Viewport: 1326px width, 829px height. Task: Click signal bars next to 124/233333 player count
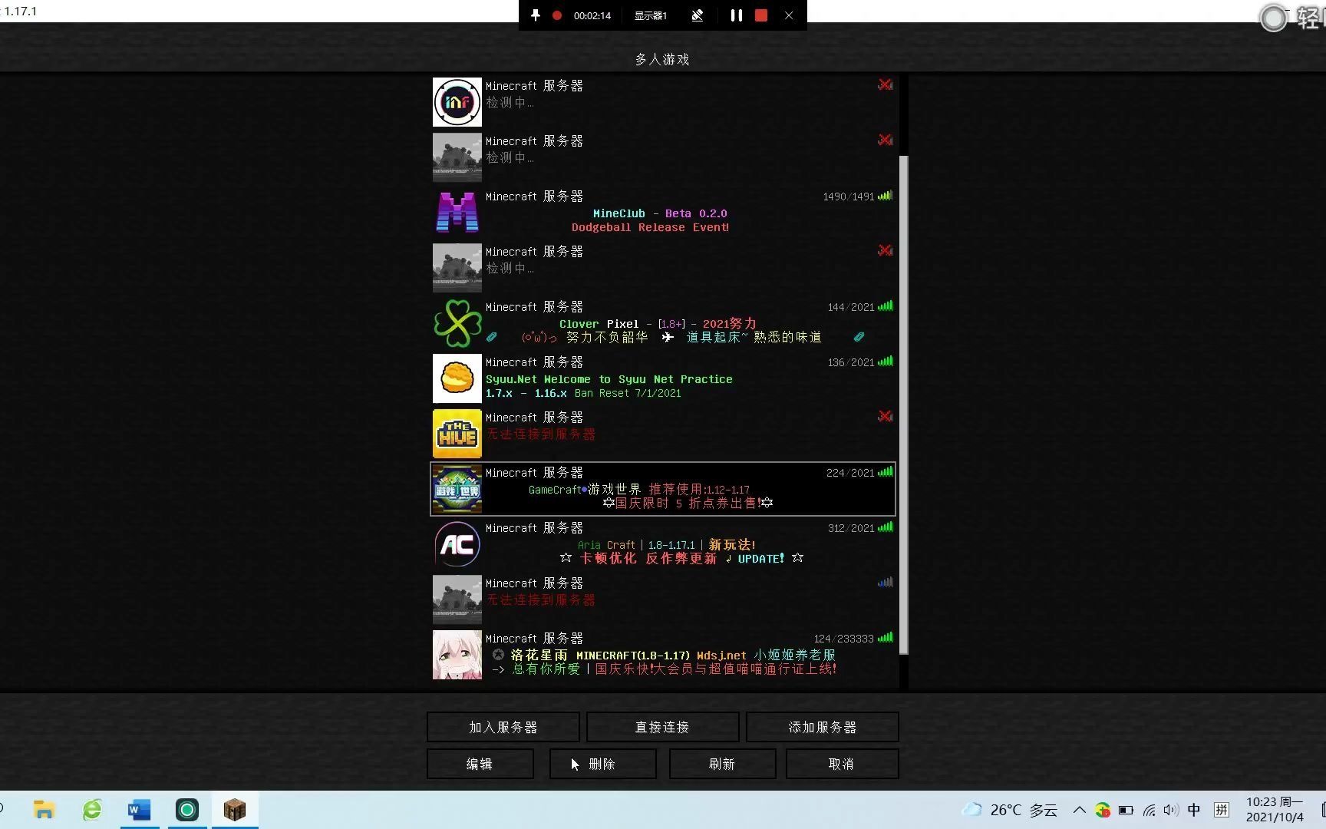pyautogui.click(x=886, y=638)
